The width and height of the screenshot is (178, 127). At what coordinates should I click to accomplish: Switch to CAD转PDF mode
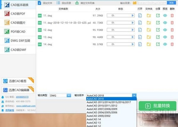click(x=18, y=14)
